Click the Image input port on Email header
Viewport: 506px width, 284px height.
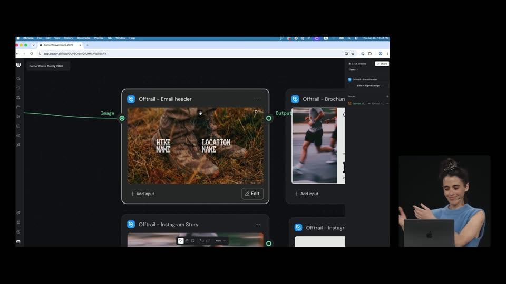point(122,118)
